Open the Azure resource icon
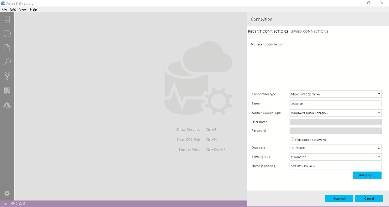Image resolution: width=389 pixels, height=207 pixels. [7, 105]
